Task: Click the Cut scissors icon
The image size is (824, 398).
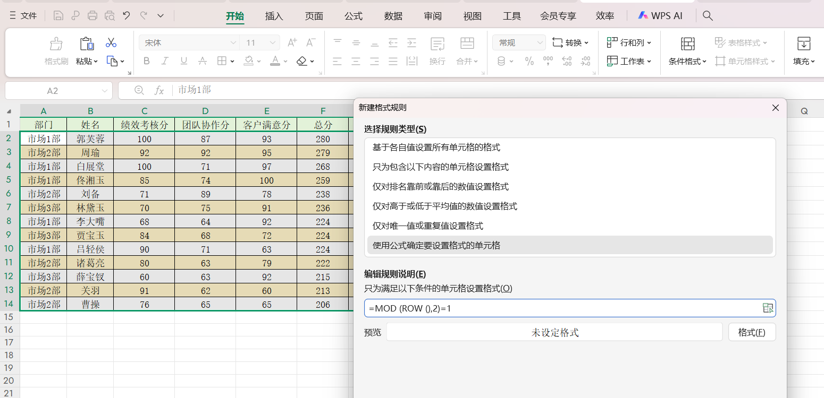Action: pyautogui.click(x=111, y=43)
